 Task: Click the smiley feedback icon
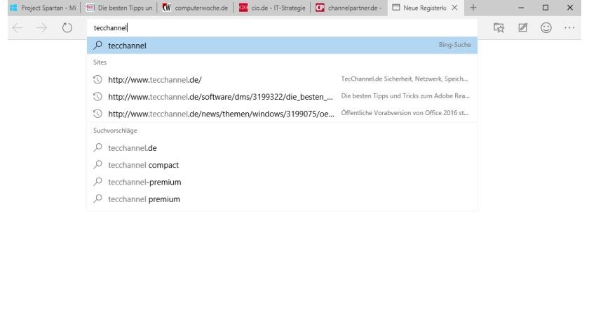coord(546,28)
